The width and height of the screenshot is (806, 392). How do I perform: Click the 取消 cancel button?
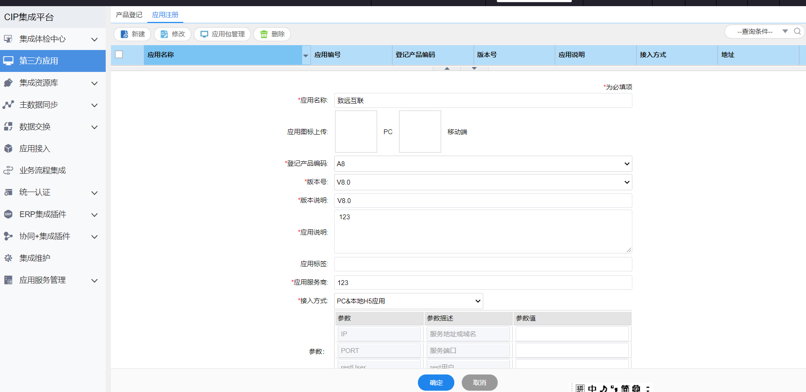tap(479, 383)
